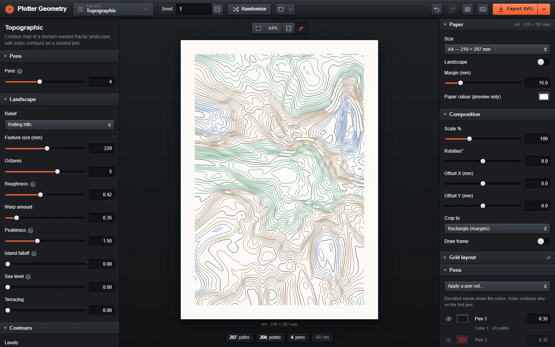The height and width of the screenshot is (347, 555).
Task: Hide Pen 1 with its eye icon
Action: [x=449, y=319]
